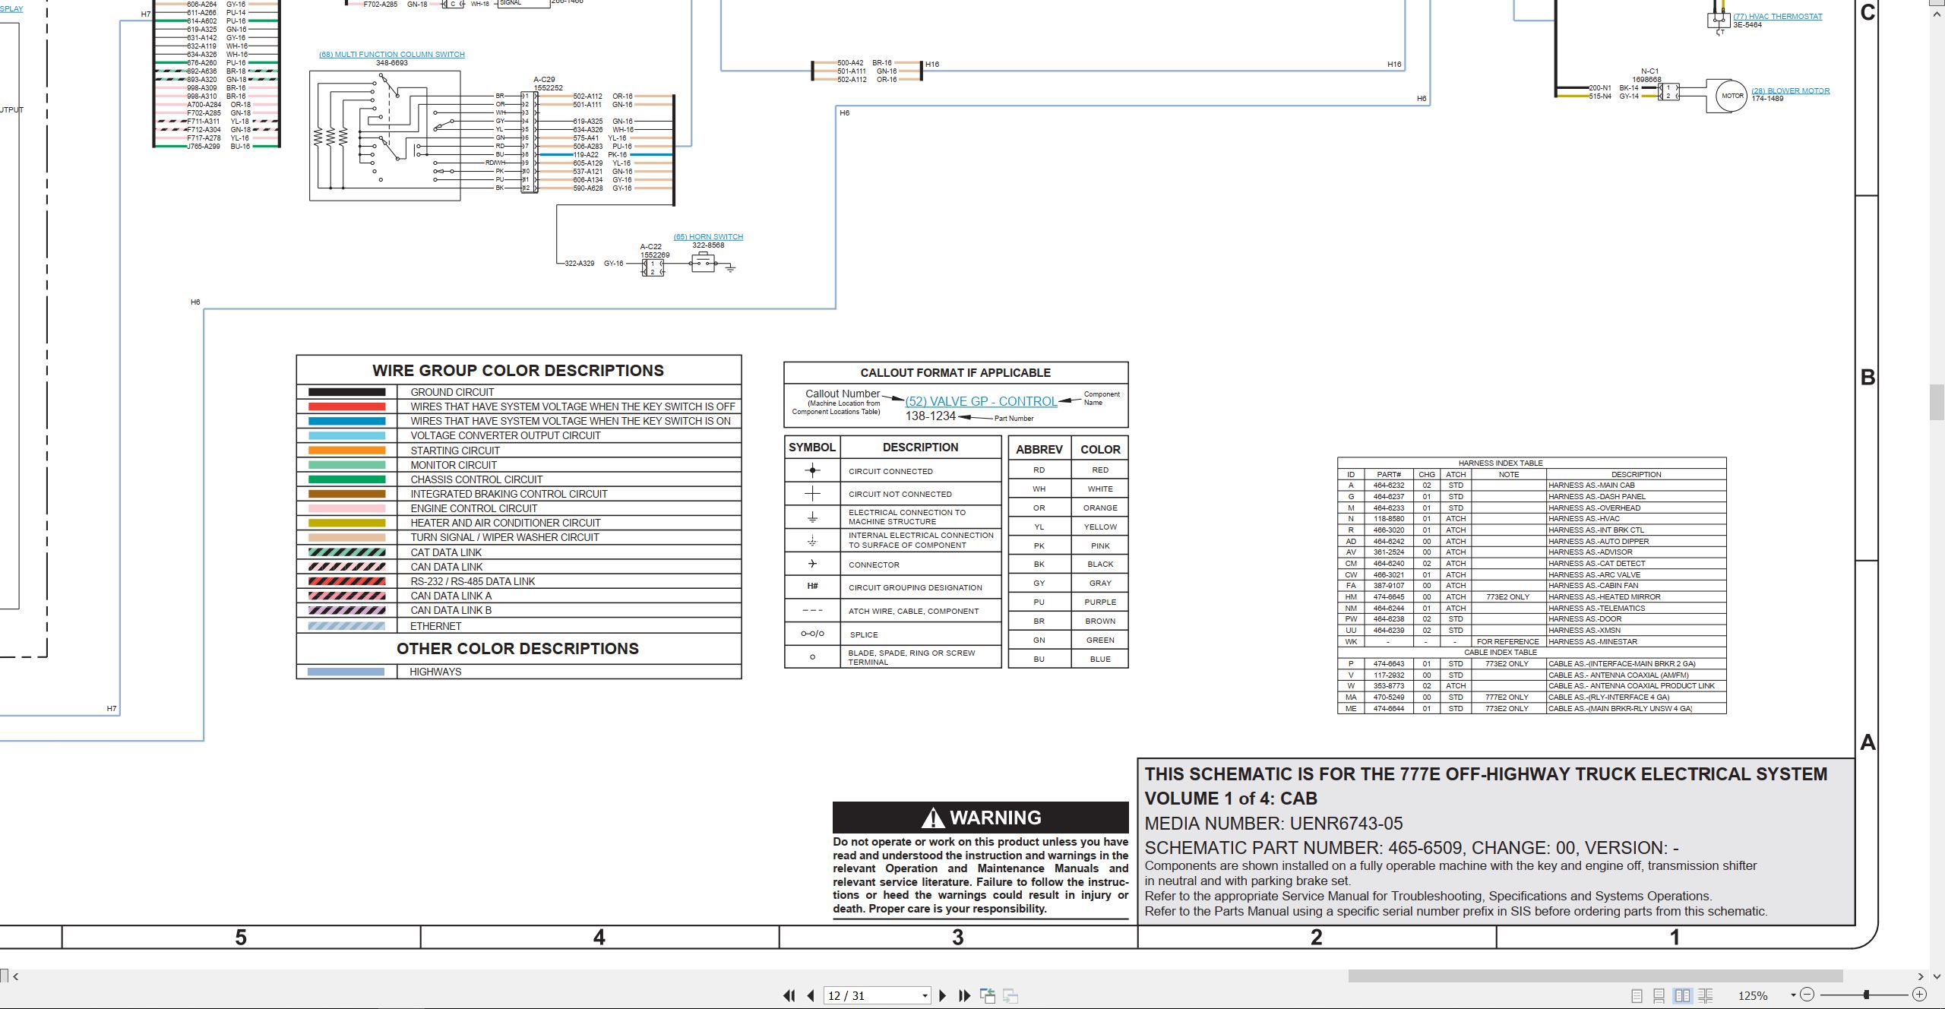
Task: Click the next view navigation icon
Action: click(1010, 995)
